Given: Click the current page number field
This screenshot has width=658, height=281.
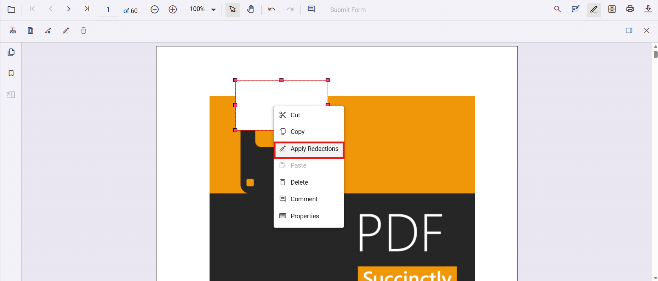Looking at the screenshot, I should 108,10.
